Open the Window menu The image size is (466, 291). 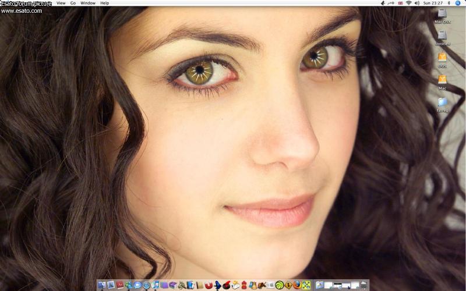point(88,3)
